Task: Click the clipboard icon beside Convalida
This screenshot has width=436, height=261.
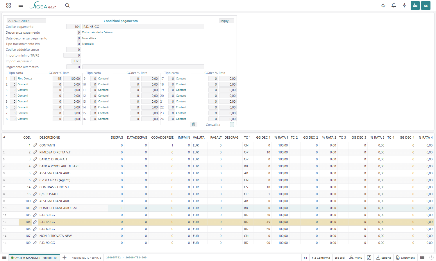Action: [194, 124]
